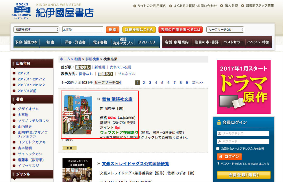The height and width of the screenshot is (182, 283).
Task: Open the 和書を探す category dropdown
Action: point(36,30)
